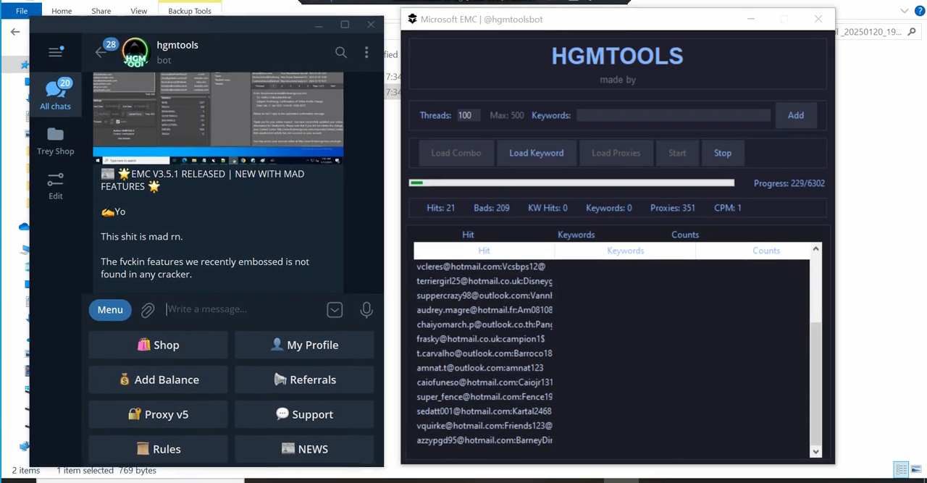Open My Profile bot option

pos(304,345)
